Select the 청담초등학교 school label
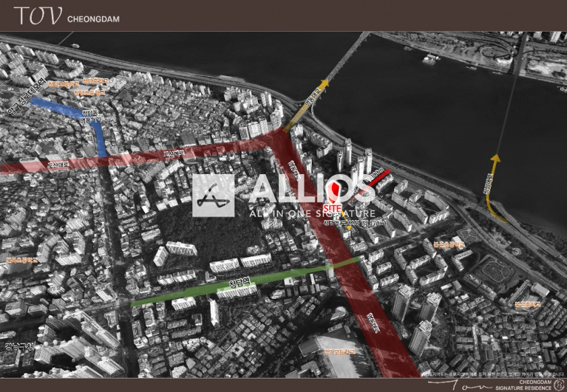The image size is (567, 392). pyautogui.click(x=89, y=93)
